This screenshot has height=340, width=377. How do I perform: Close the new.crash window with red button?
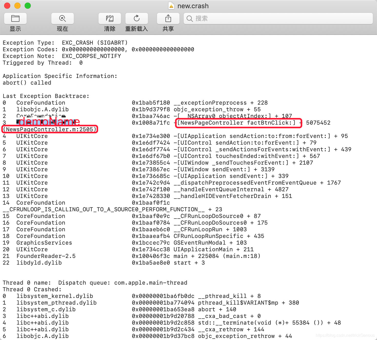[7, 6]
